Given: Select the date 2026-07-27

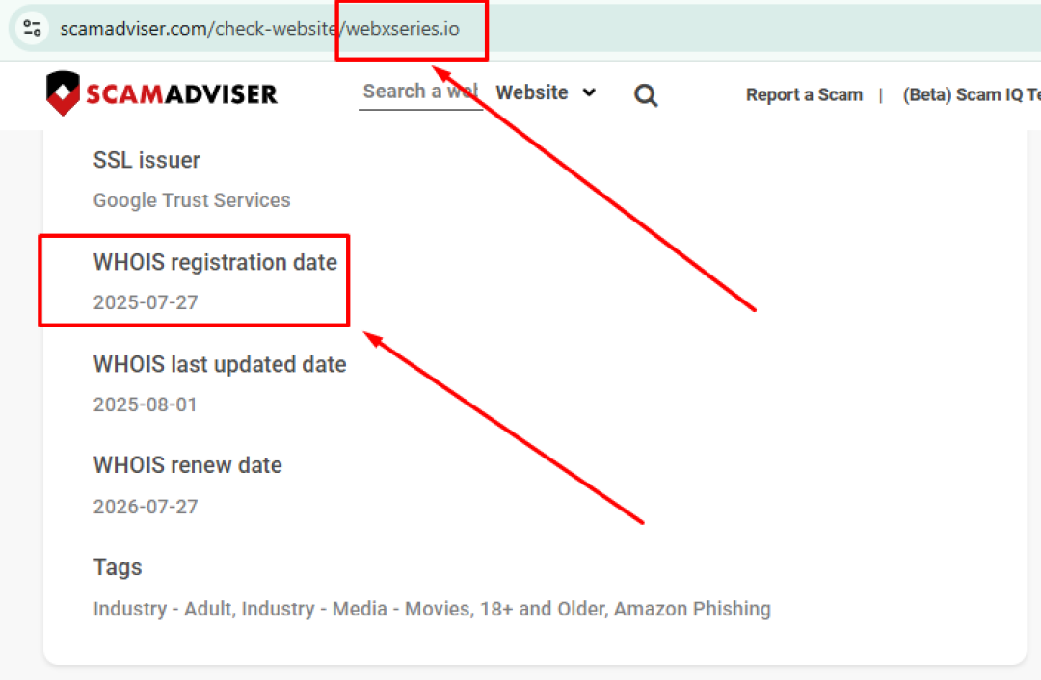Looking at the screenshot, I should pyautogui.click(x=146, y=507).
